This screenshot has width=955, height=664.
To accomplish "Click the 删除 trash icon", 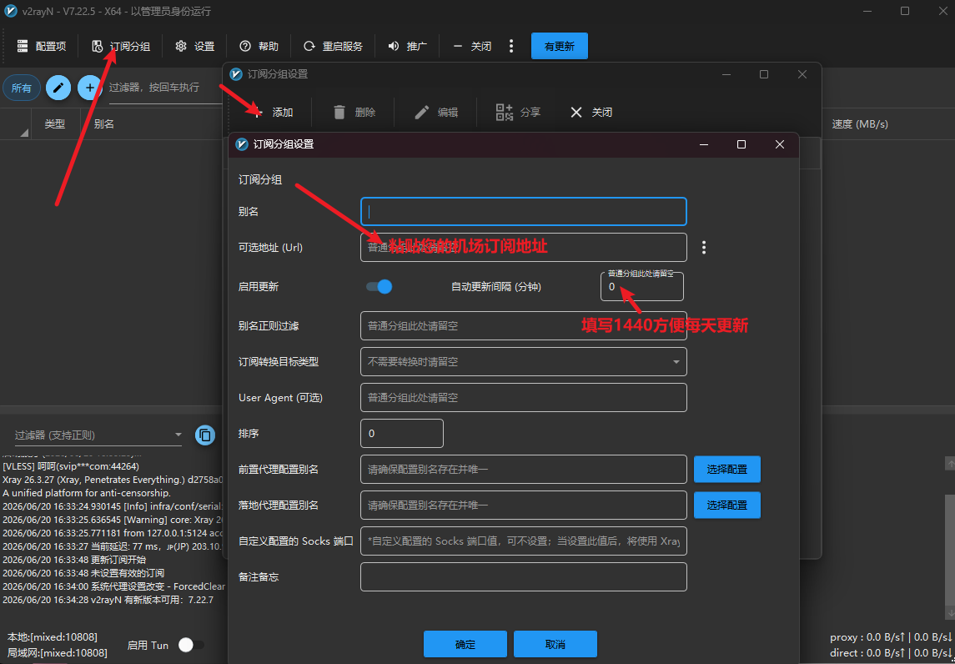I will pos(339,112).
